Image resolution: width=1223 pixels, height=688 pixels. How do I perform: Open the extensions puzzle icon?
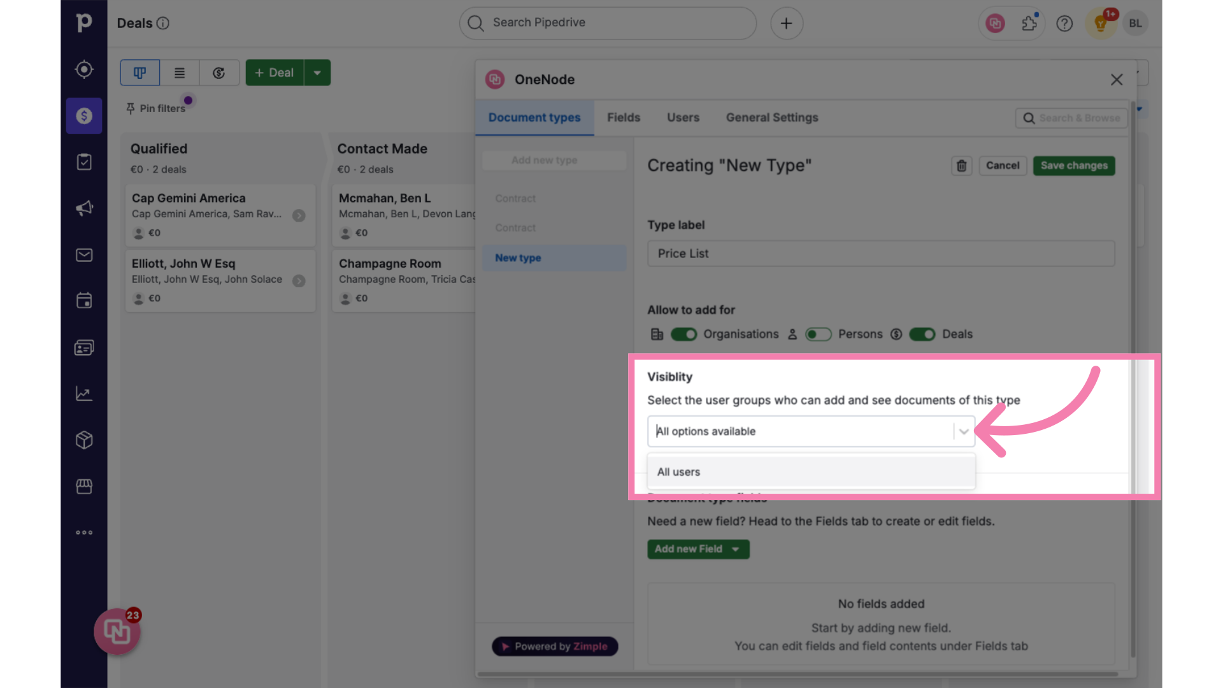point(1029,24)
